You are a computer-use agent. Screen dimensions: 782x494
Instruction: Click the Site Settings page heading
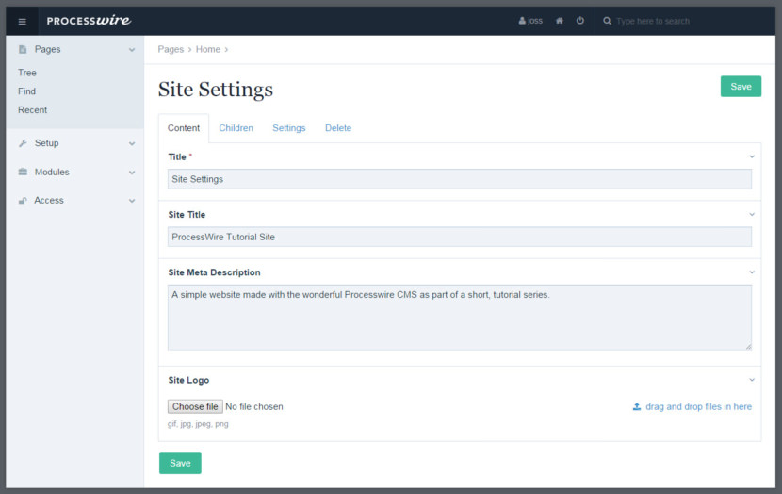[216, 90]
